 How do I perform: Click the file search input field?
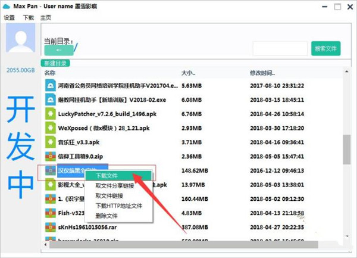280,48
